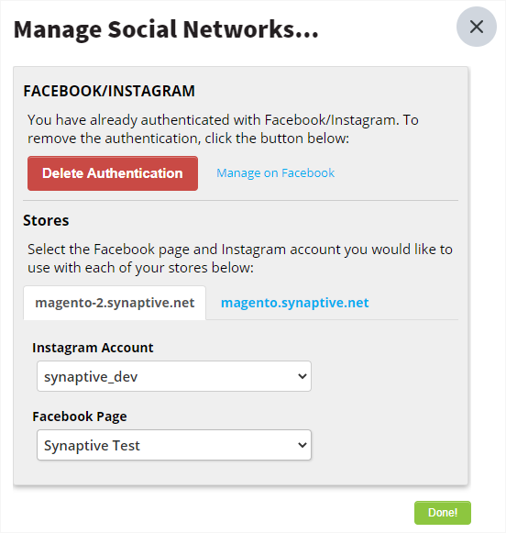This screenshot has height=533, width=506.
Task: Click the Manage Social Networks title
Action: (166, 29)
